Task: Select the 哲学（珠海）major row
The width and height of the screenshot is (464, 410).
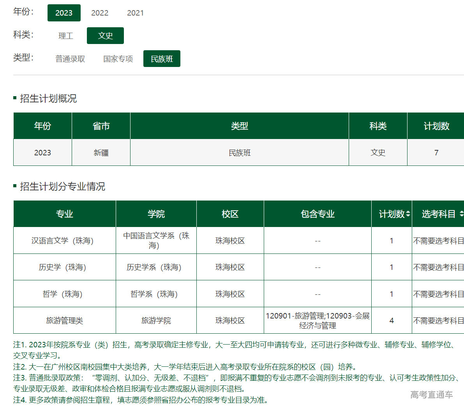Action: pos(62,294)
